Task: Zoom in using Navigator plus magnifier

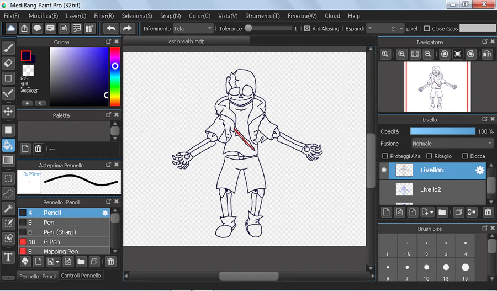Action: (x=401, y=54)
